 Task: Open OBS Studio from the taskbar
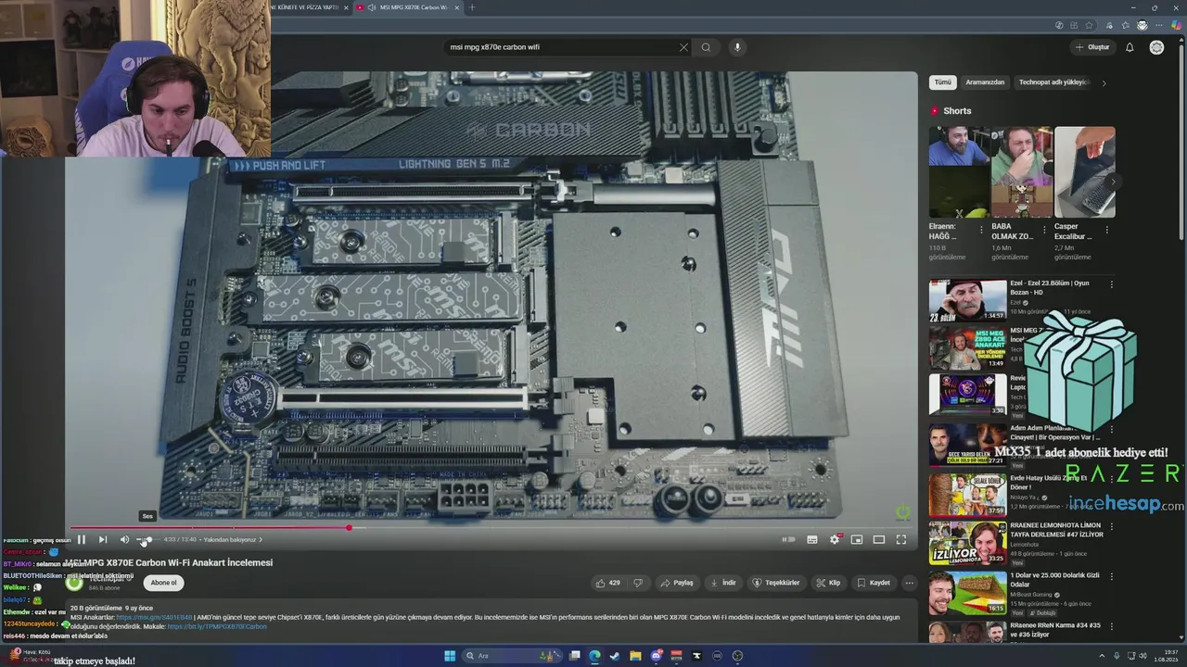point(737,656)
